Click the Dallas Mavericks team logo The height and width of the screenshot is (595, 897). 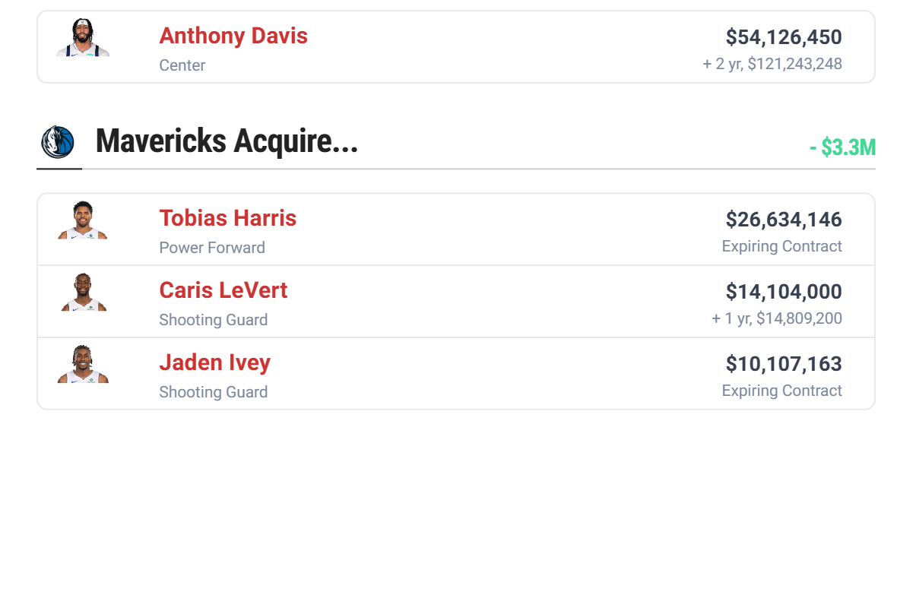point(59,142)
